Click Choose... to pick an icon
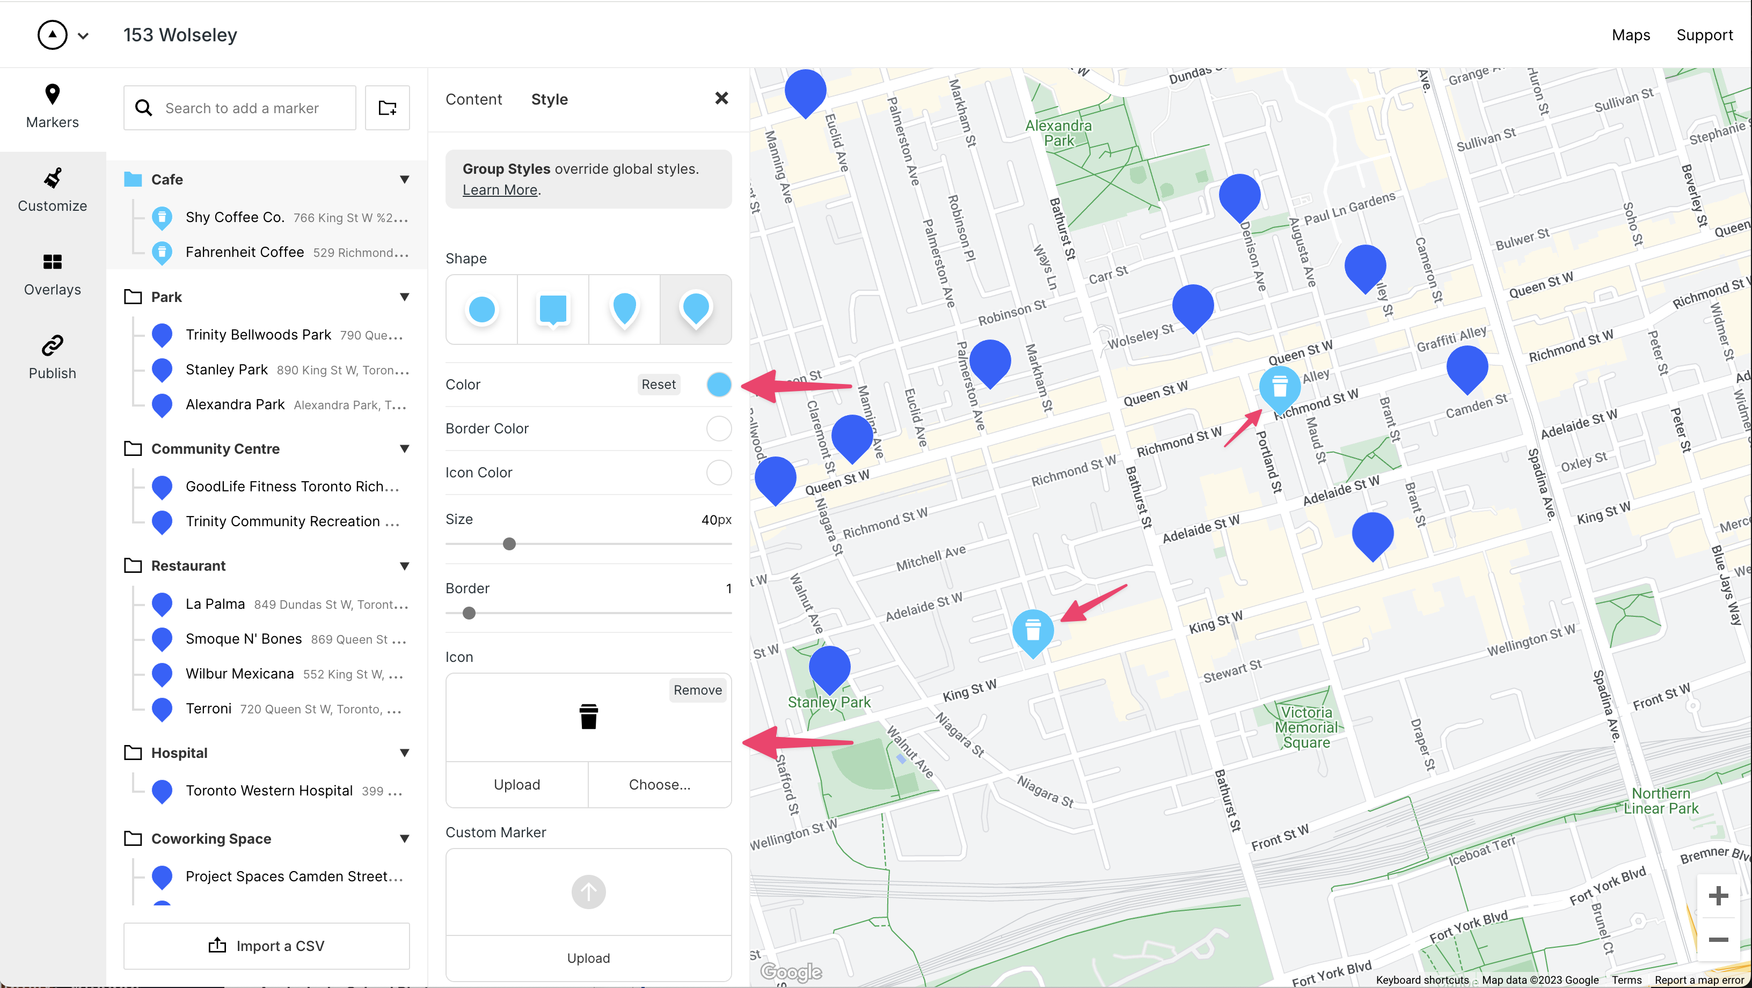The height and width of the screenshot is (988, 1752). click(x=660, y=785)
